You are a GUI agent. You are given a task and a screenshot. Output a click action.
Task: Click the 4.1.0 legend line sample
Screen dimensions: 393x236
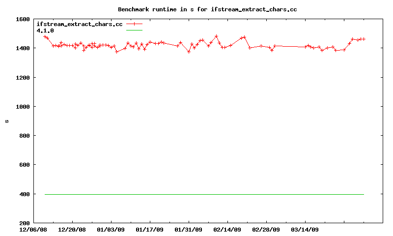click(134, 30)
